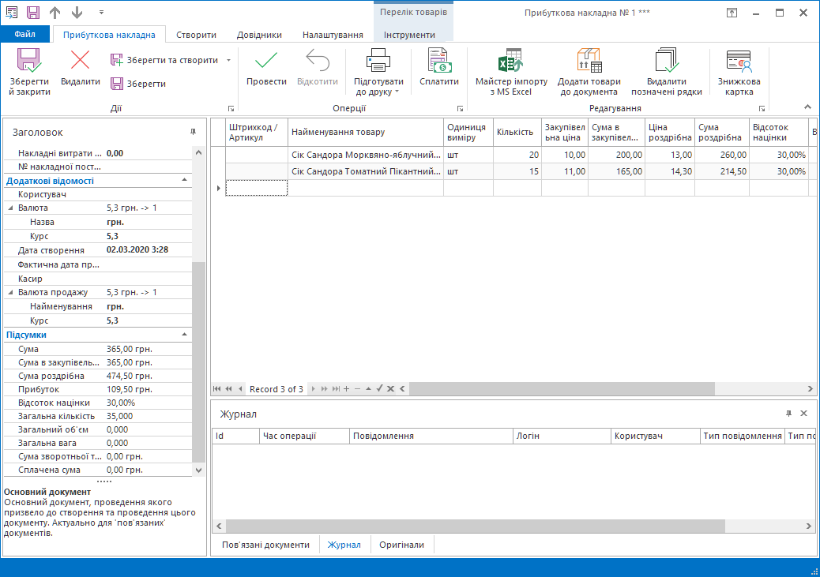Viewport: 820px width, 577px height.
Task: Click the green Провести checkmark icon
Action: tap(266, 62)
